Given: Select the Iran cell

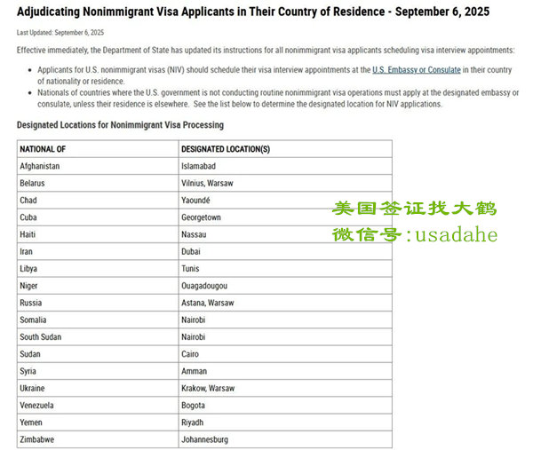Looking at the screenshot, I should [x=98, y=252].
